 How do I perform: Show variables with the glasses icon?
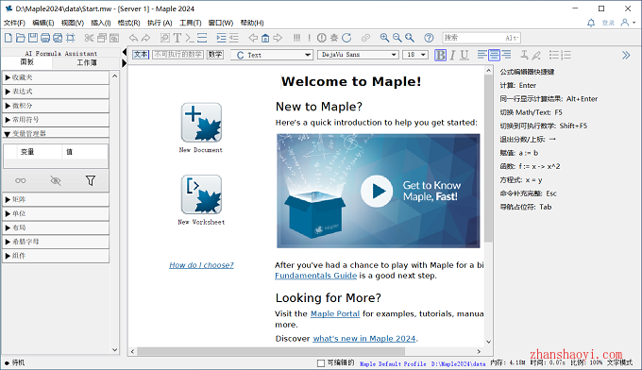[21, 180]
